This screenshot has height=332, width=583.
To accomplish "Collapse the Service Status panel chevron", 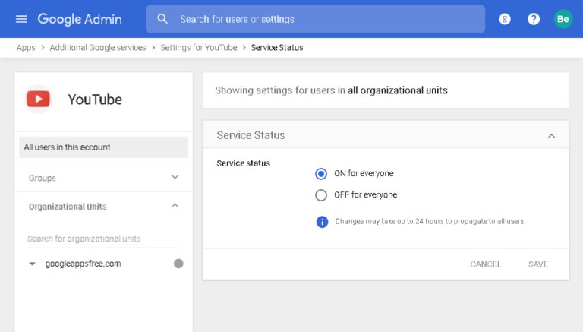I will [551, 136].
